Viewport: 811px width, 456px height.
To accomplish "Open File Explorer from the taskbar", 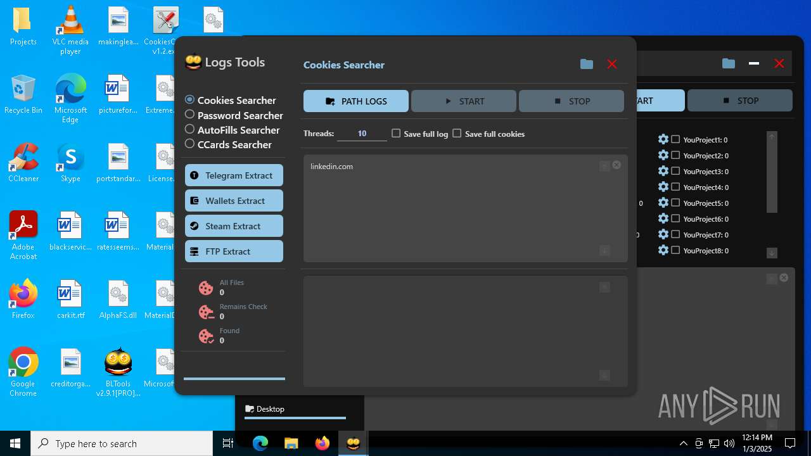I will (291, 443).
